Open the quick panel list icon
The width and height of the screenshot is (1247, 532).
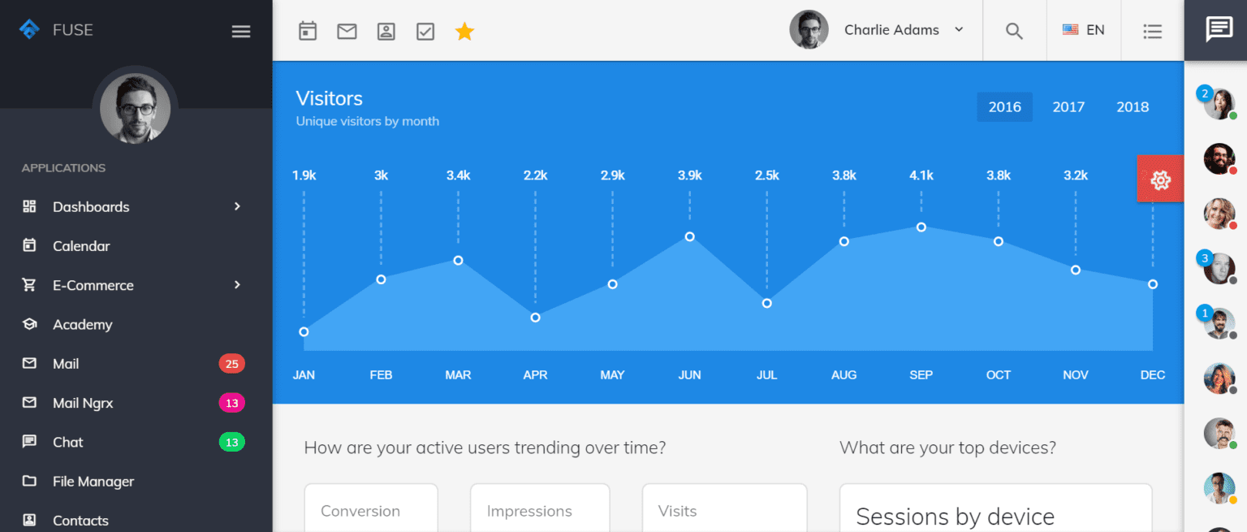1152,30
